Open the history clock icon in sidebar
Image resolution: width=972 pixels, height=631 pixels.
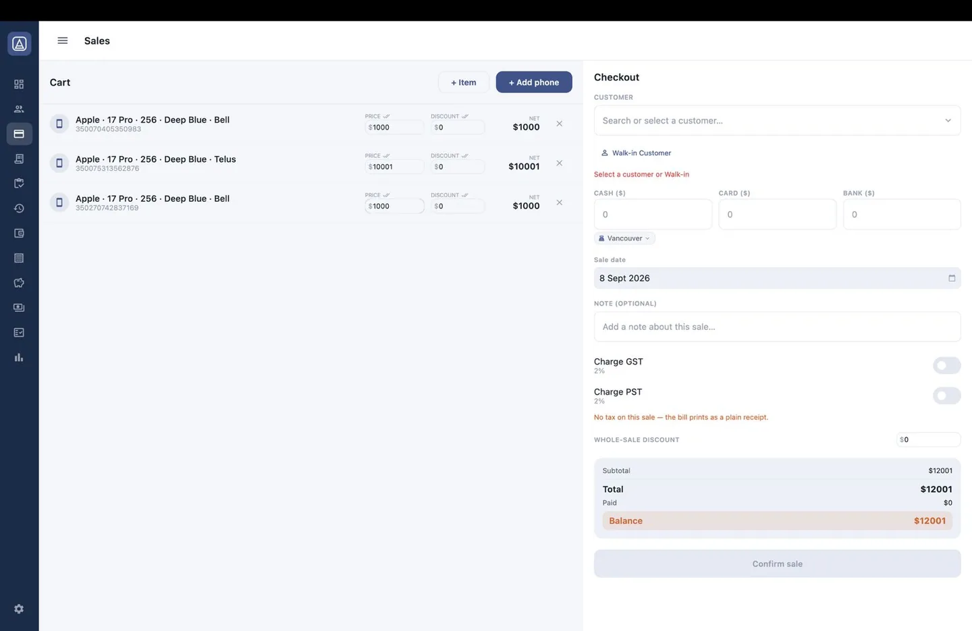click(19, 209)
